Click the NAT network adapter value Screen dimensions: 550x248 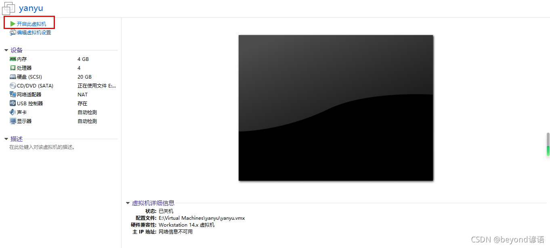[83, 94]
